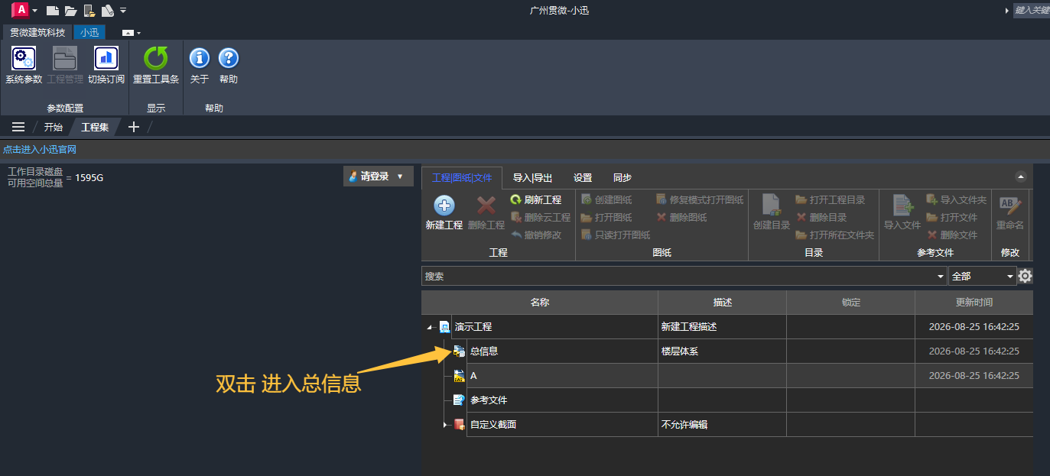
Task: Open the hamburger file tabs menu
Action: coord(18,127)
